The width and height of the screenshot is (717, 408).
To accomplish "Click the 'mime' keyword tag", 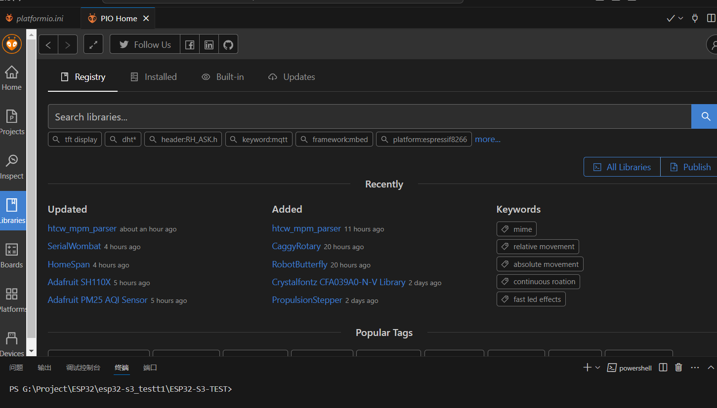I will (x=516, y=229).
